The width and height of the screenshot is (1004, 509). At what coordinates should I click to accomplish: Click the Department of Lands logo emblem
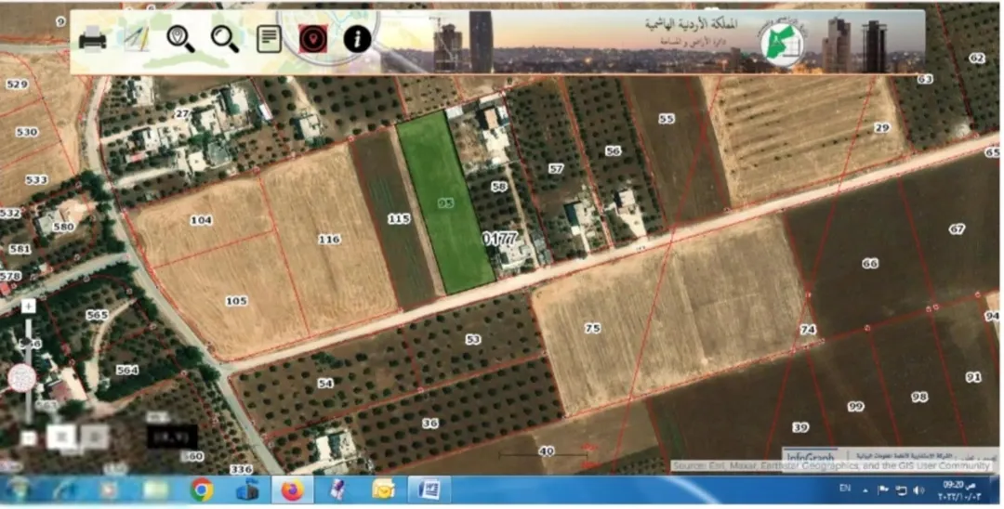783,42
